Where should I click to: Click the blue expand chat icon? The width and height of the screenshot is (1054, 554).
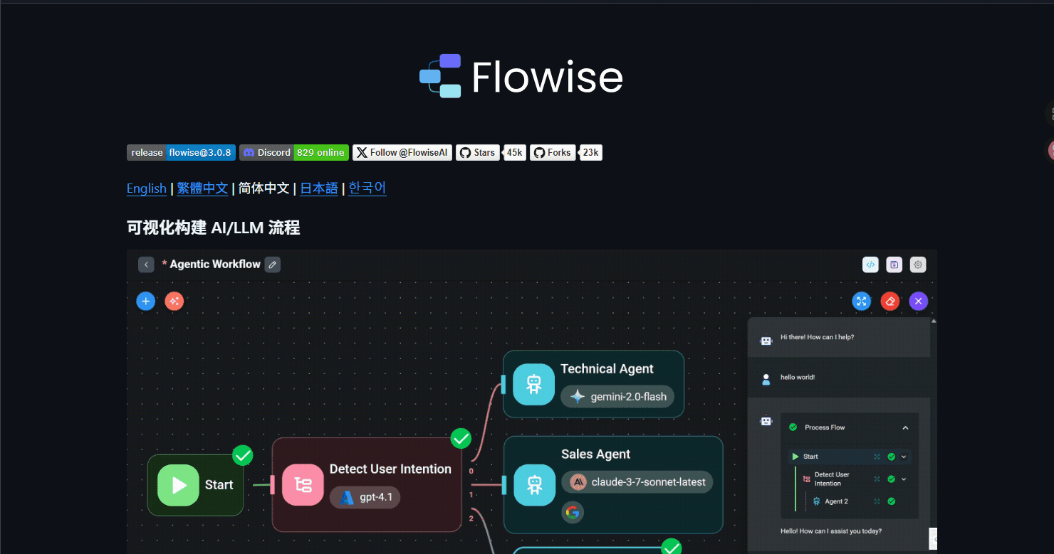pos(862,302)
